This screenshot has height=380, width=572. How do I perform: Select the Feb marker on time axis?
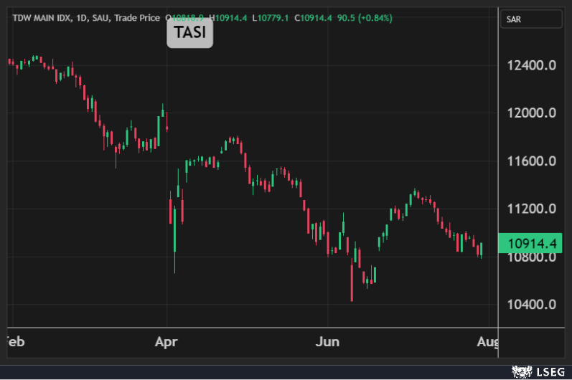13,341
